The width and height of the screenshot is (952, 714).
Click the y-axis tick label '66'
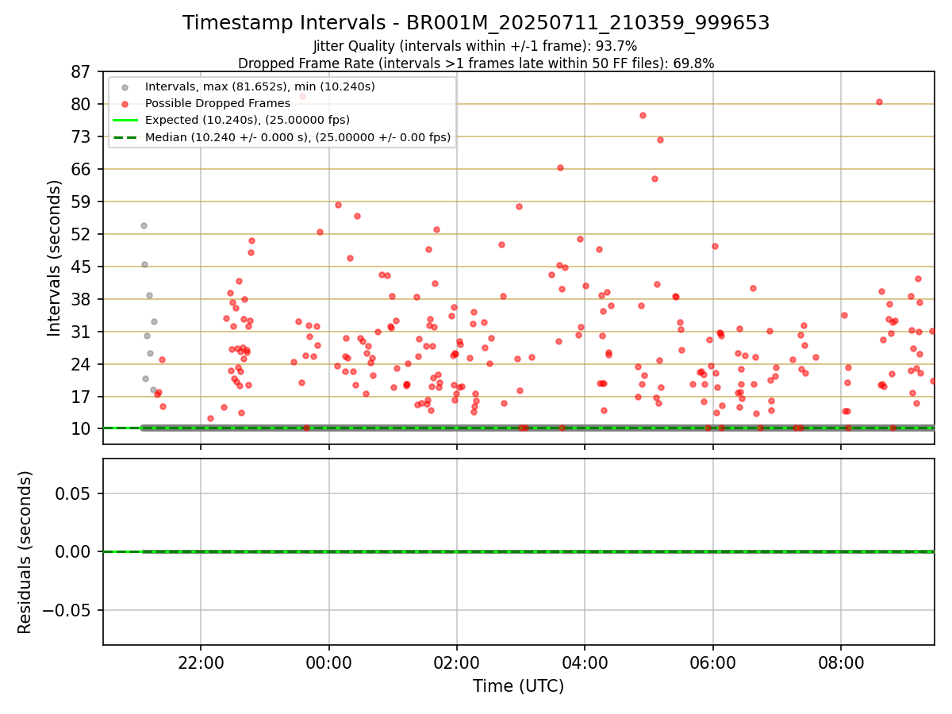pos(81,169)
